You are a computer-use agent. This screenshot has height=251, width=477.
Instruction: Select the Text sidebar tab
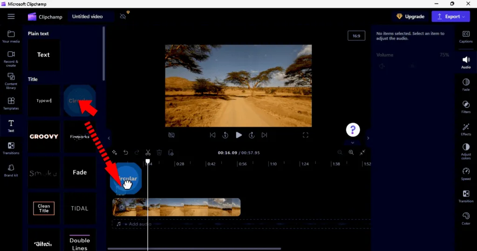pyautogui.click(x=11, y=126)
